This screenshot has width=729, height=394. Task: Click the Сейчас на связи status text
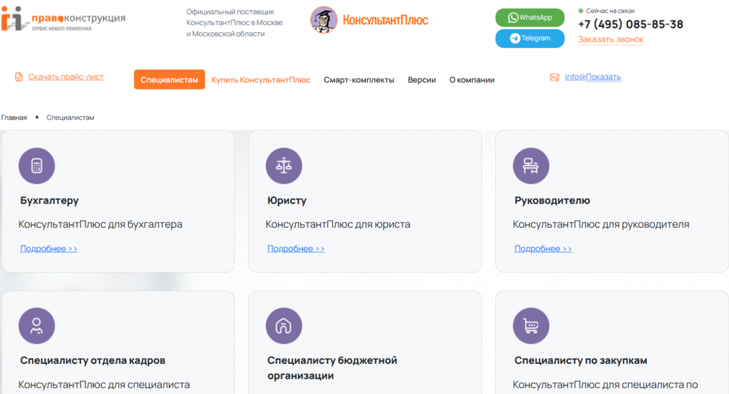[x=610, y=11]
